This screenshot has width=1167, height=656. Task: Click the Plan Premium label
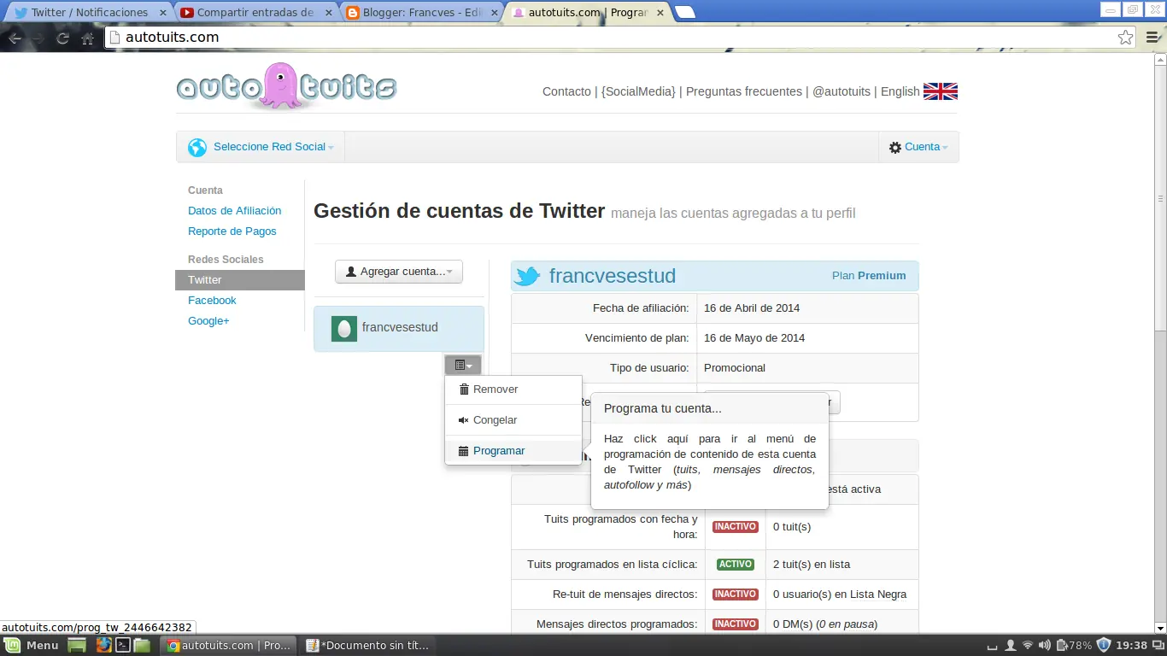click(x=869, y=276)
